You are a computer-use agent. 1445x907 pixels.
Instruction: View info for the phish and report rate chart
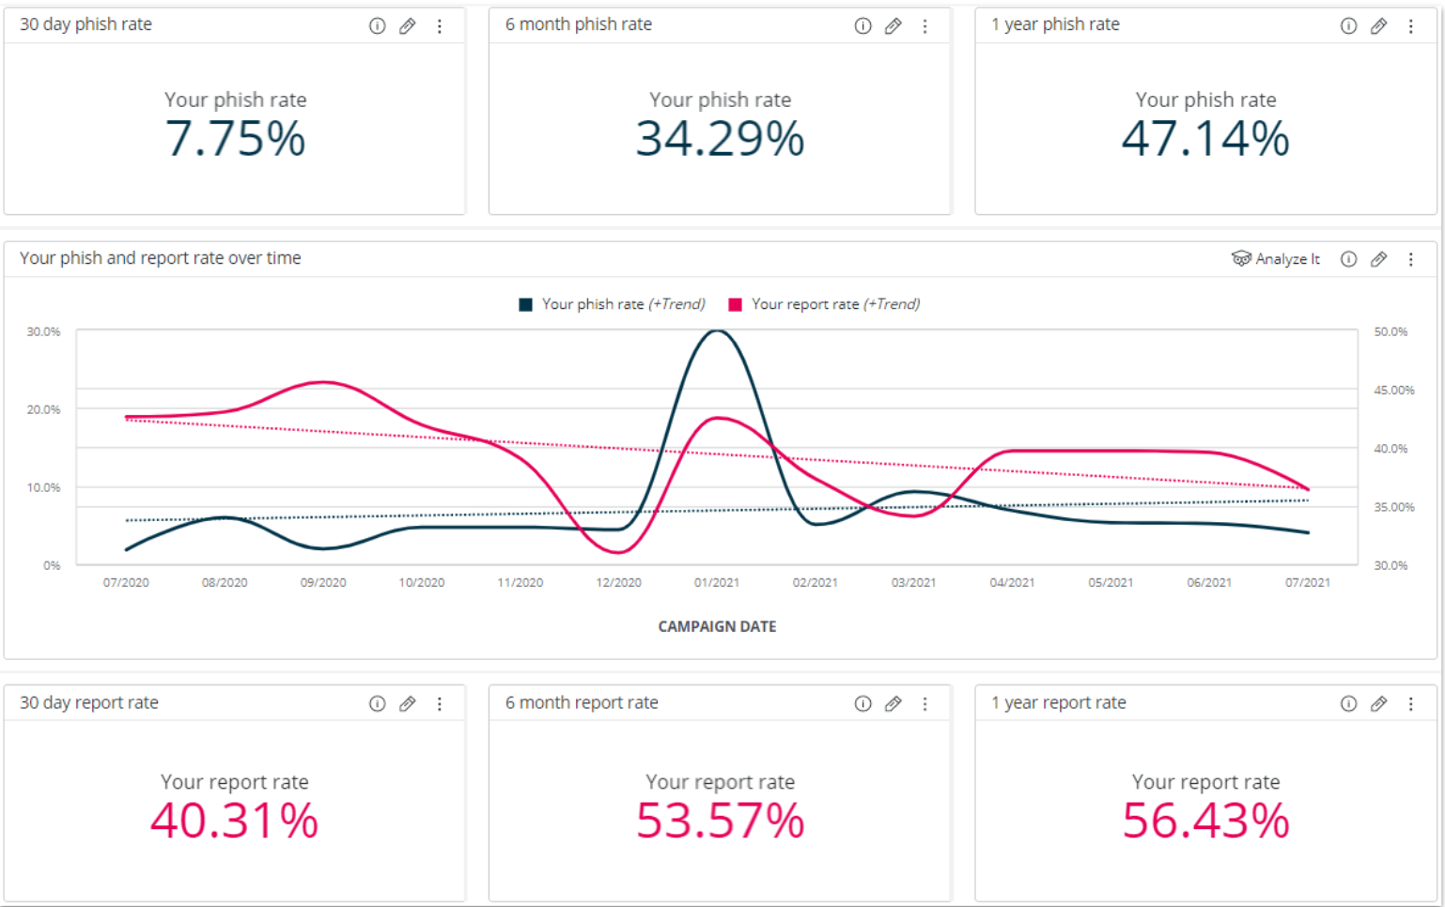coord(1348,259)
